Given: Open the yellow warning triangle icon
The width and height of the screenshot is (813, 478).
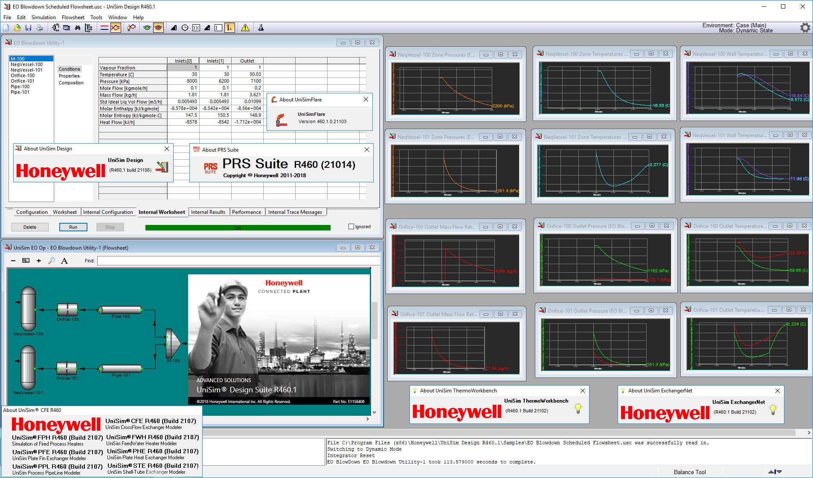Looking at the screenshot, I should coord(245,28).
